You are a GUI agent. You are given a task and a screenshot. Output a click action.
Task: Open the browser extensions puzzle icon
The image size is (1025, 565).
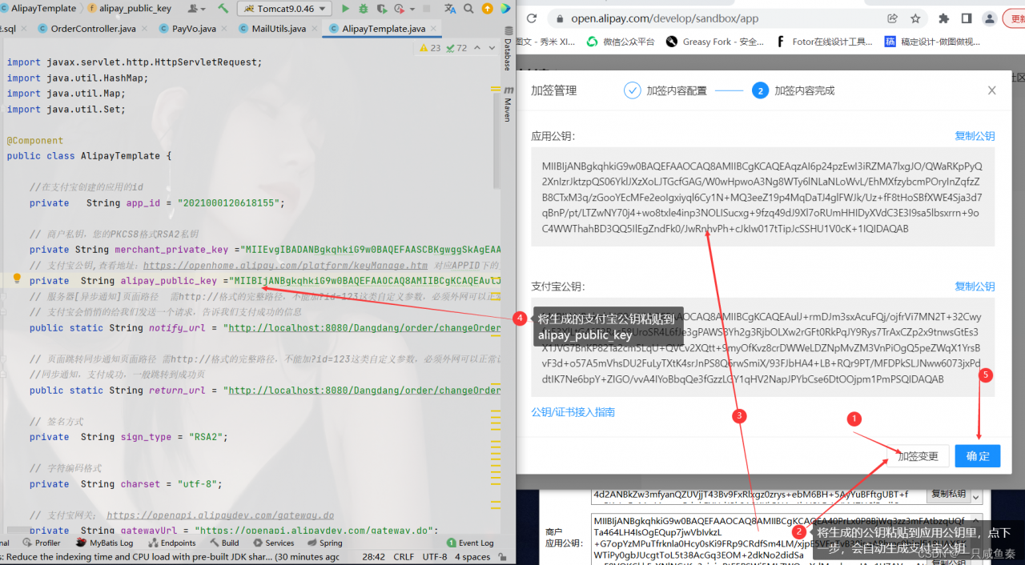(x=943, y=18)
